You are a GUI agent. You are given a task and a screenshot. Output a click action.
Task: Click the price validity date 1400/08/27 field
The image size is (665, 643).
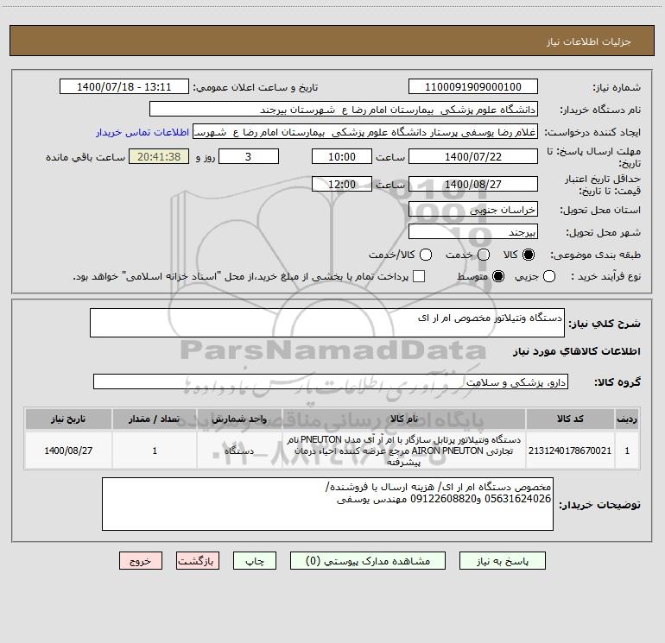(x=473, y=185)
